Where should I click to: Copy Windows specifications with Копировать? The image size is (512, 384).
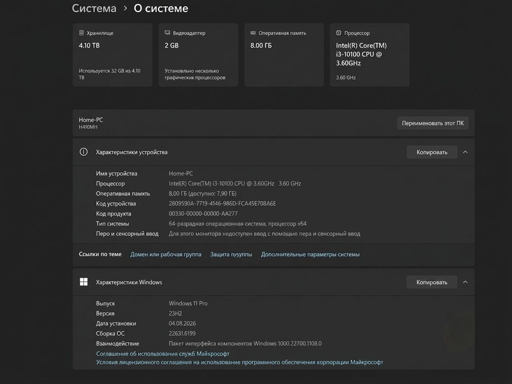pos(432,282)
